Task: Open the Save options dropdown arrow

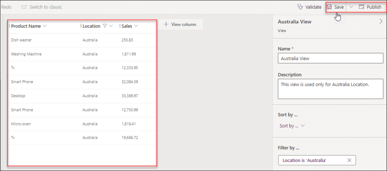Action: [x=351, y=7]
